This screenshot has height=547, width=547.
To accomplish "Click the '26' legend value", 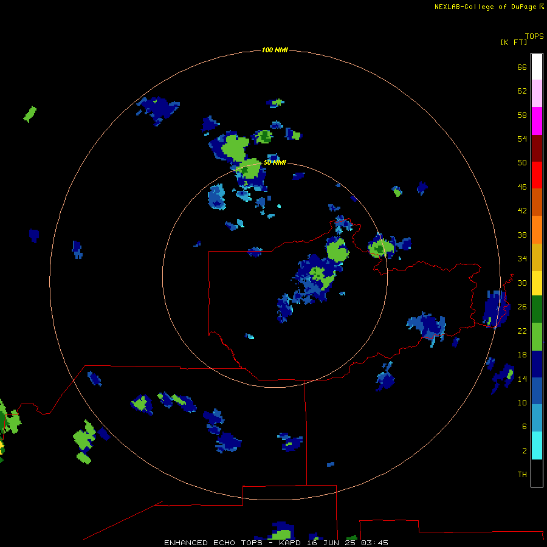I will [522, 307].
